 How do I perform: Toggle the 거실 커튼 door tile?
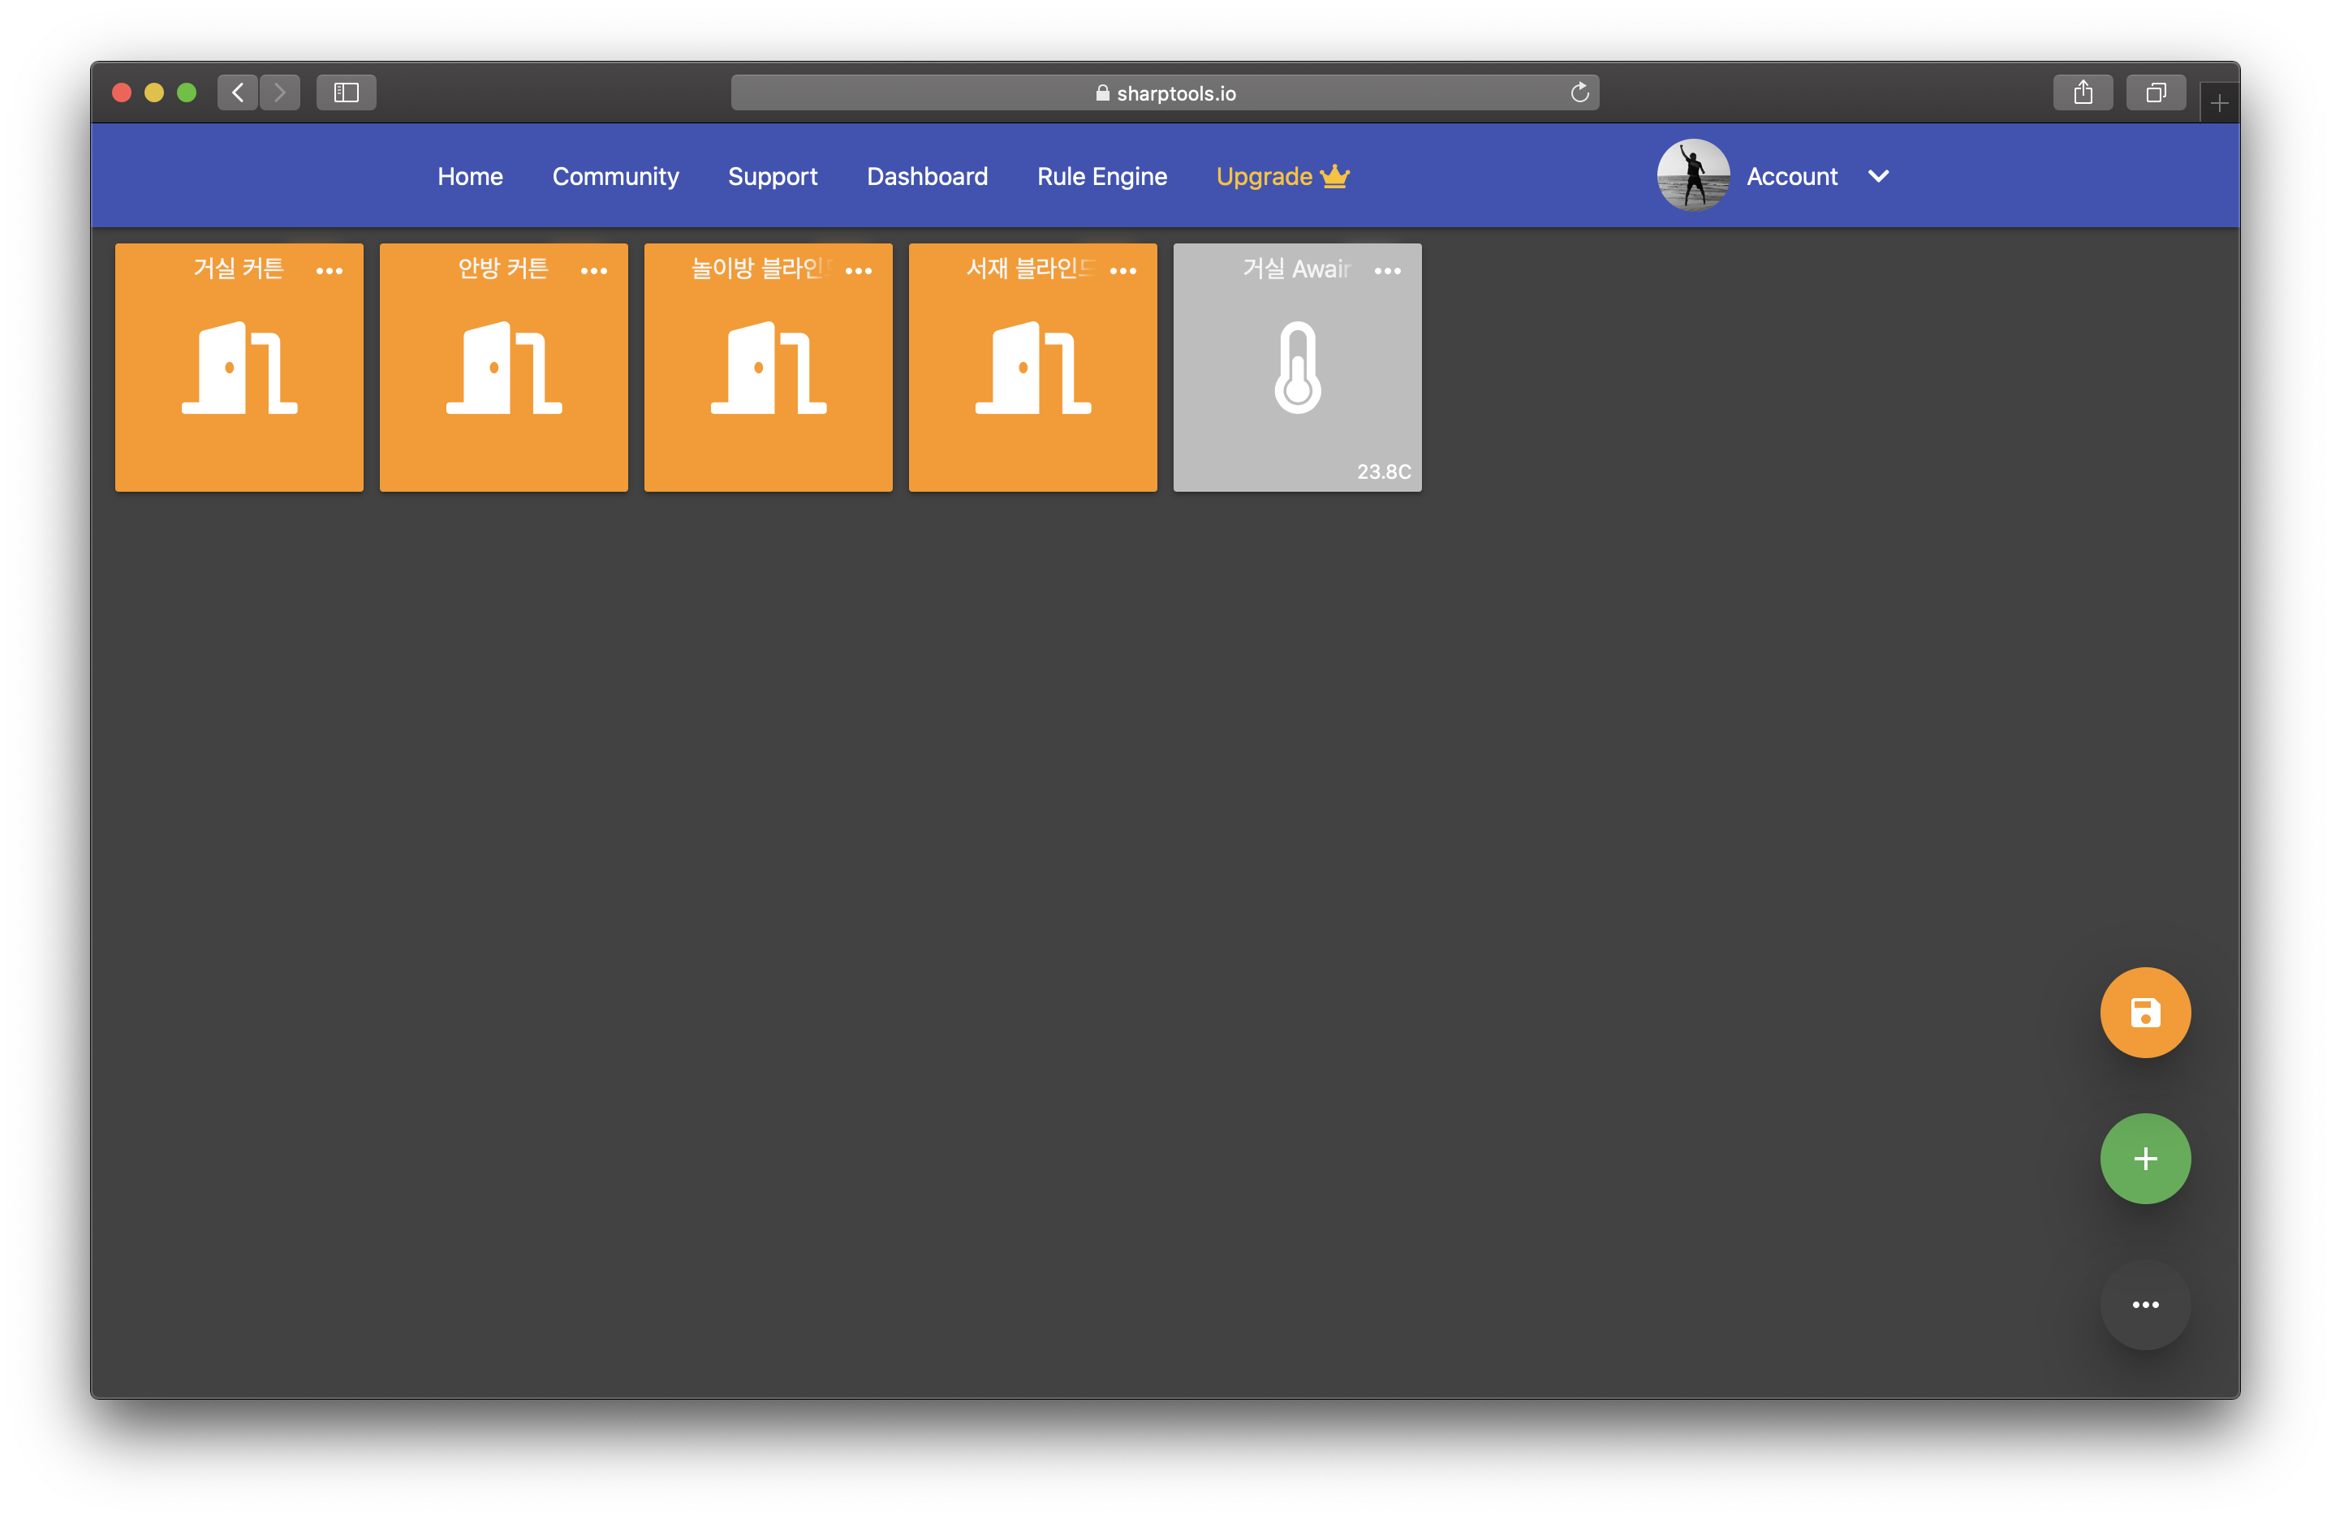pos(239,368)
